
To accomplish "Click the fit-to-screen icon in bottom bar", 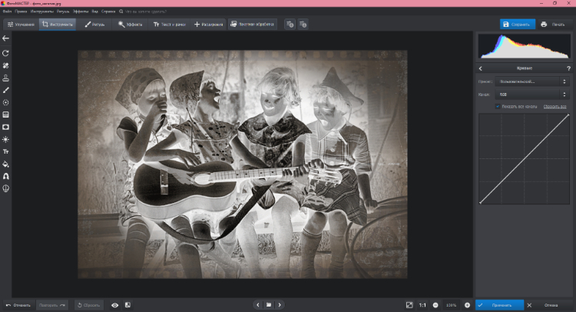I will [409, 305].
